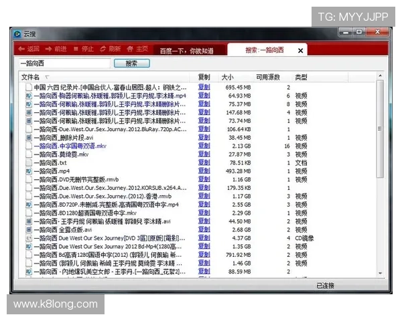The height and width of the screenshot is (321, 402).
Task: Click the icon beside 一路向西.中字国粤双语.mkv
Action: coord(29,146)
